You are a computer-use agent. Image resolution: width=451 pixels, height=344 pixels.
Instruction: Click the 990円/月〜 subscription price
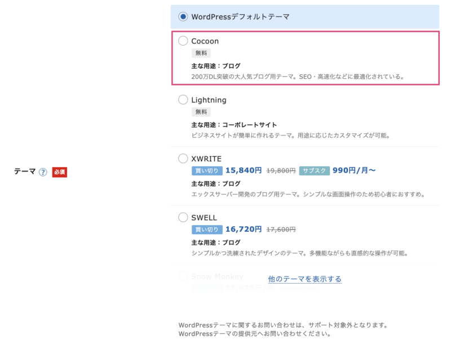coord(354,170)
